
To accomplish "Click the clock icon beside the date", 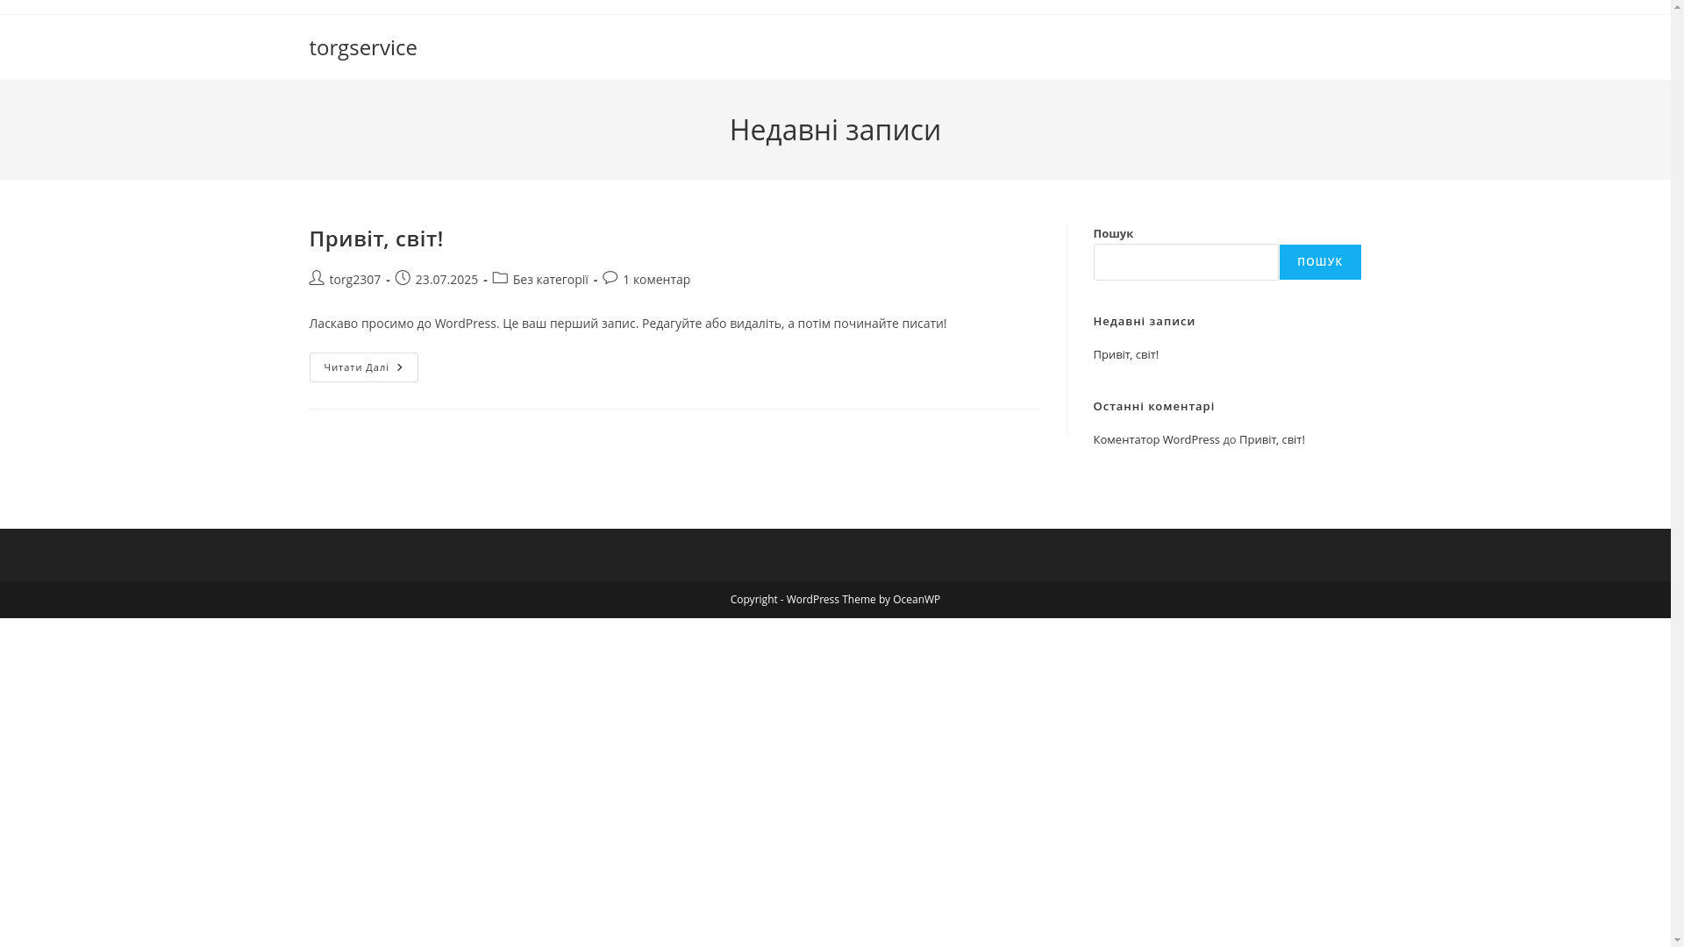I will point(403,278).
